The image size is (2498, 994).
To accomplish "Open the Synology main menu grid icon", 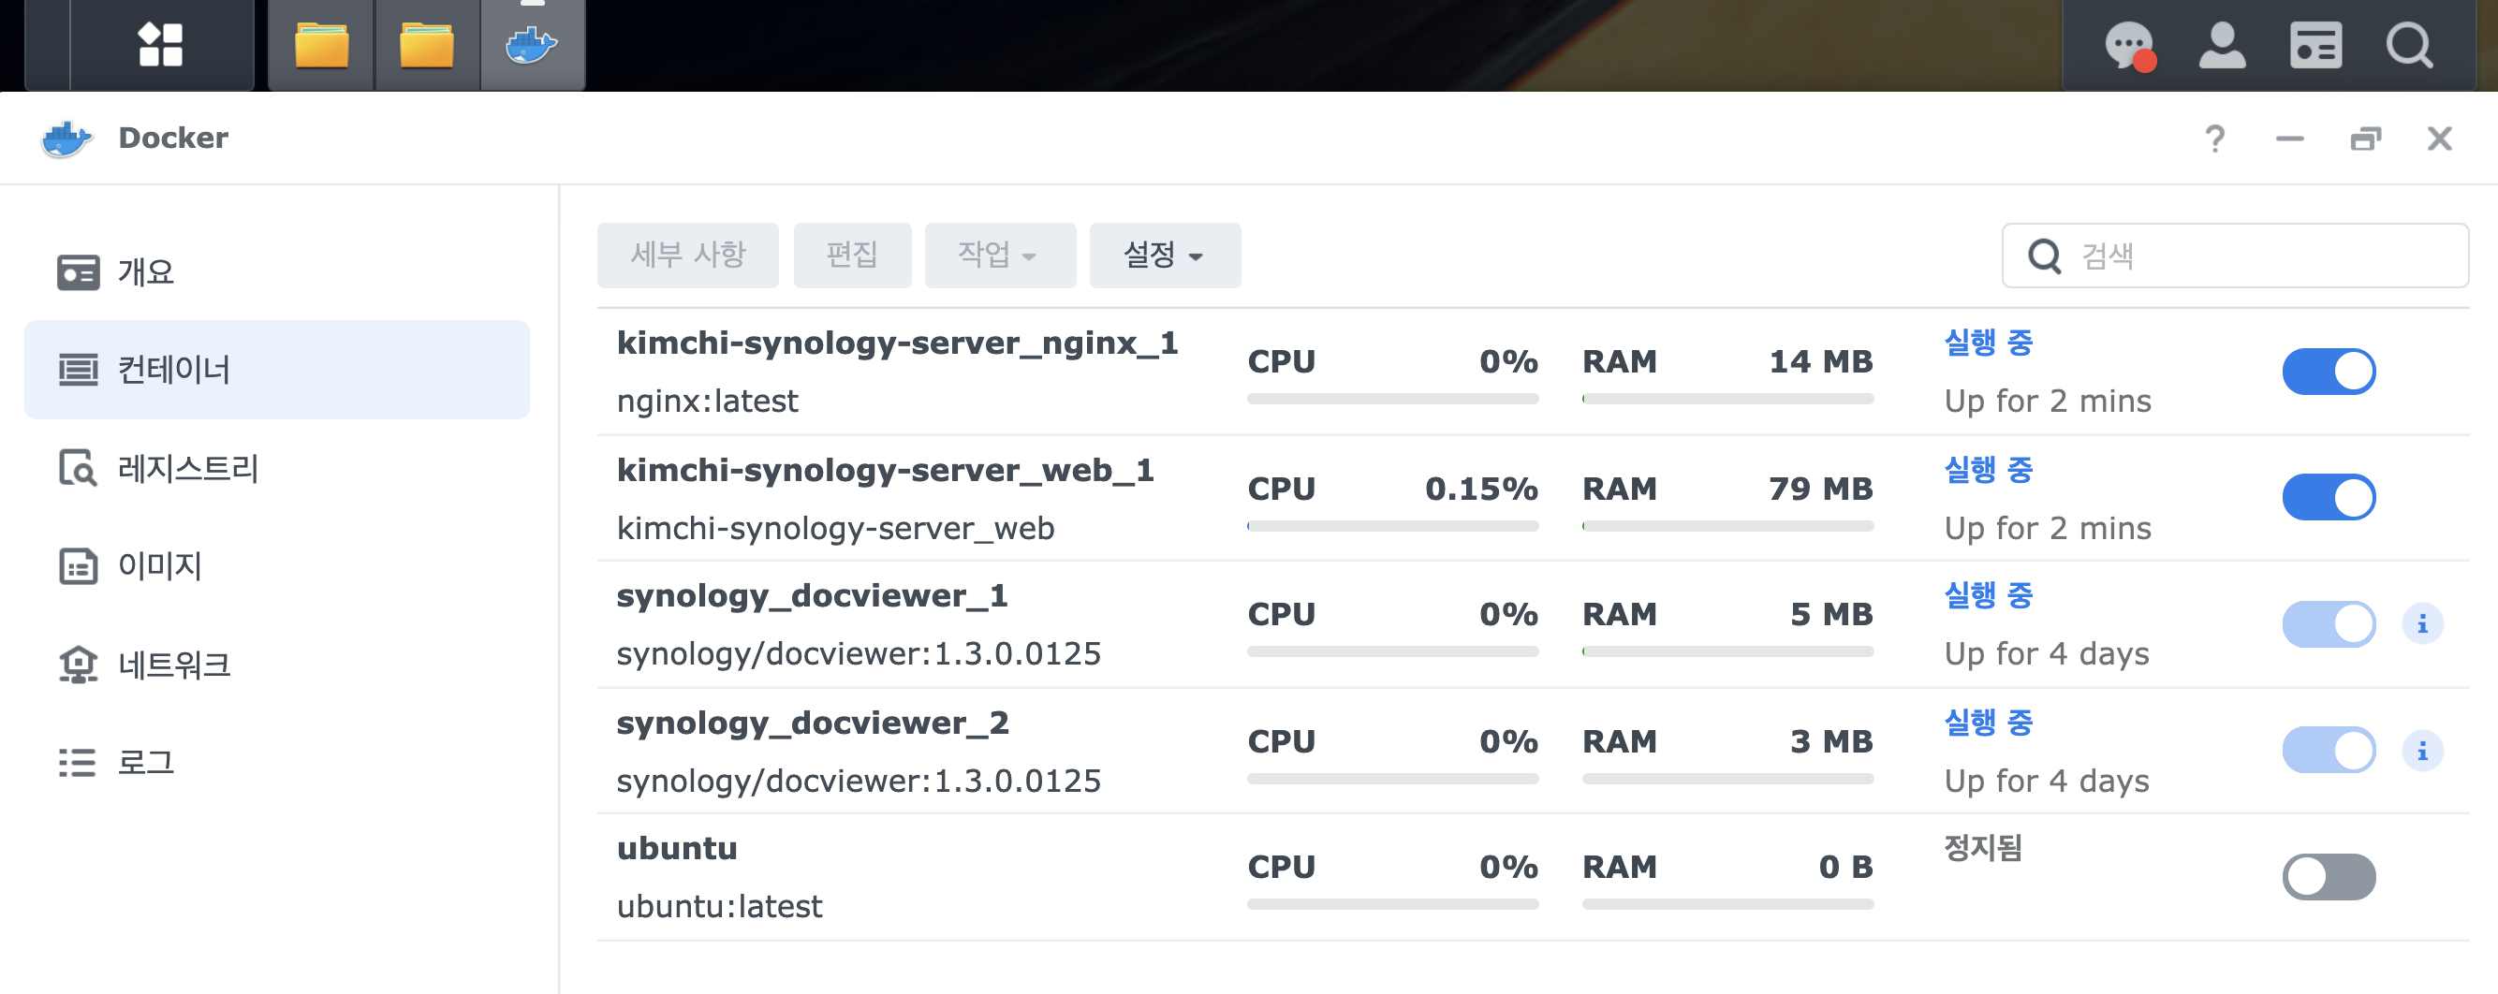I will click(x=160, y=45).
